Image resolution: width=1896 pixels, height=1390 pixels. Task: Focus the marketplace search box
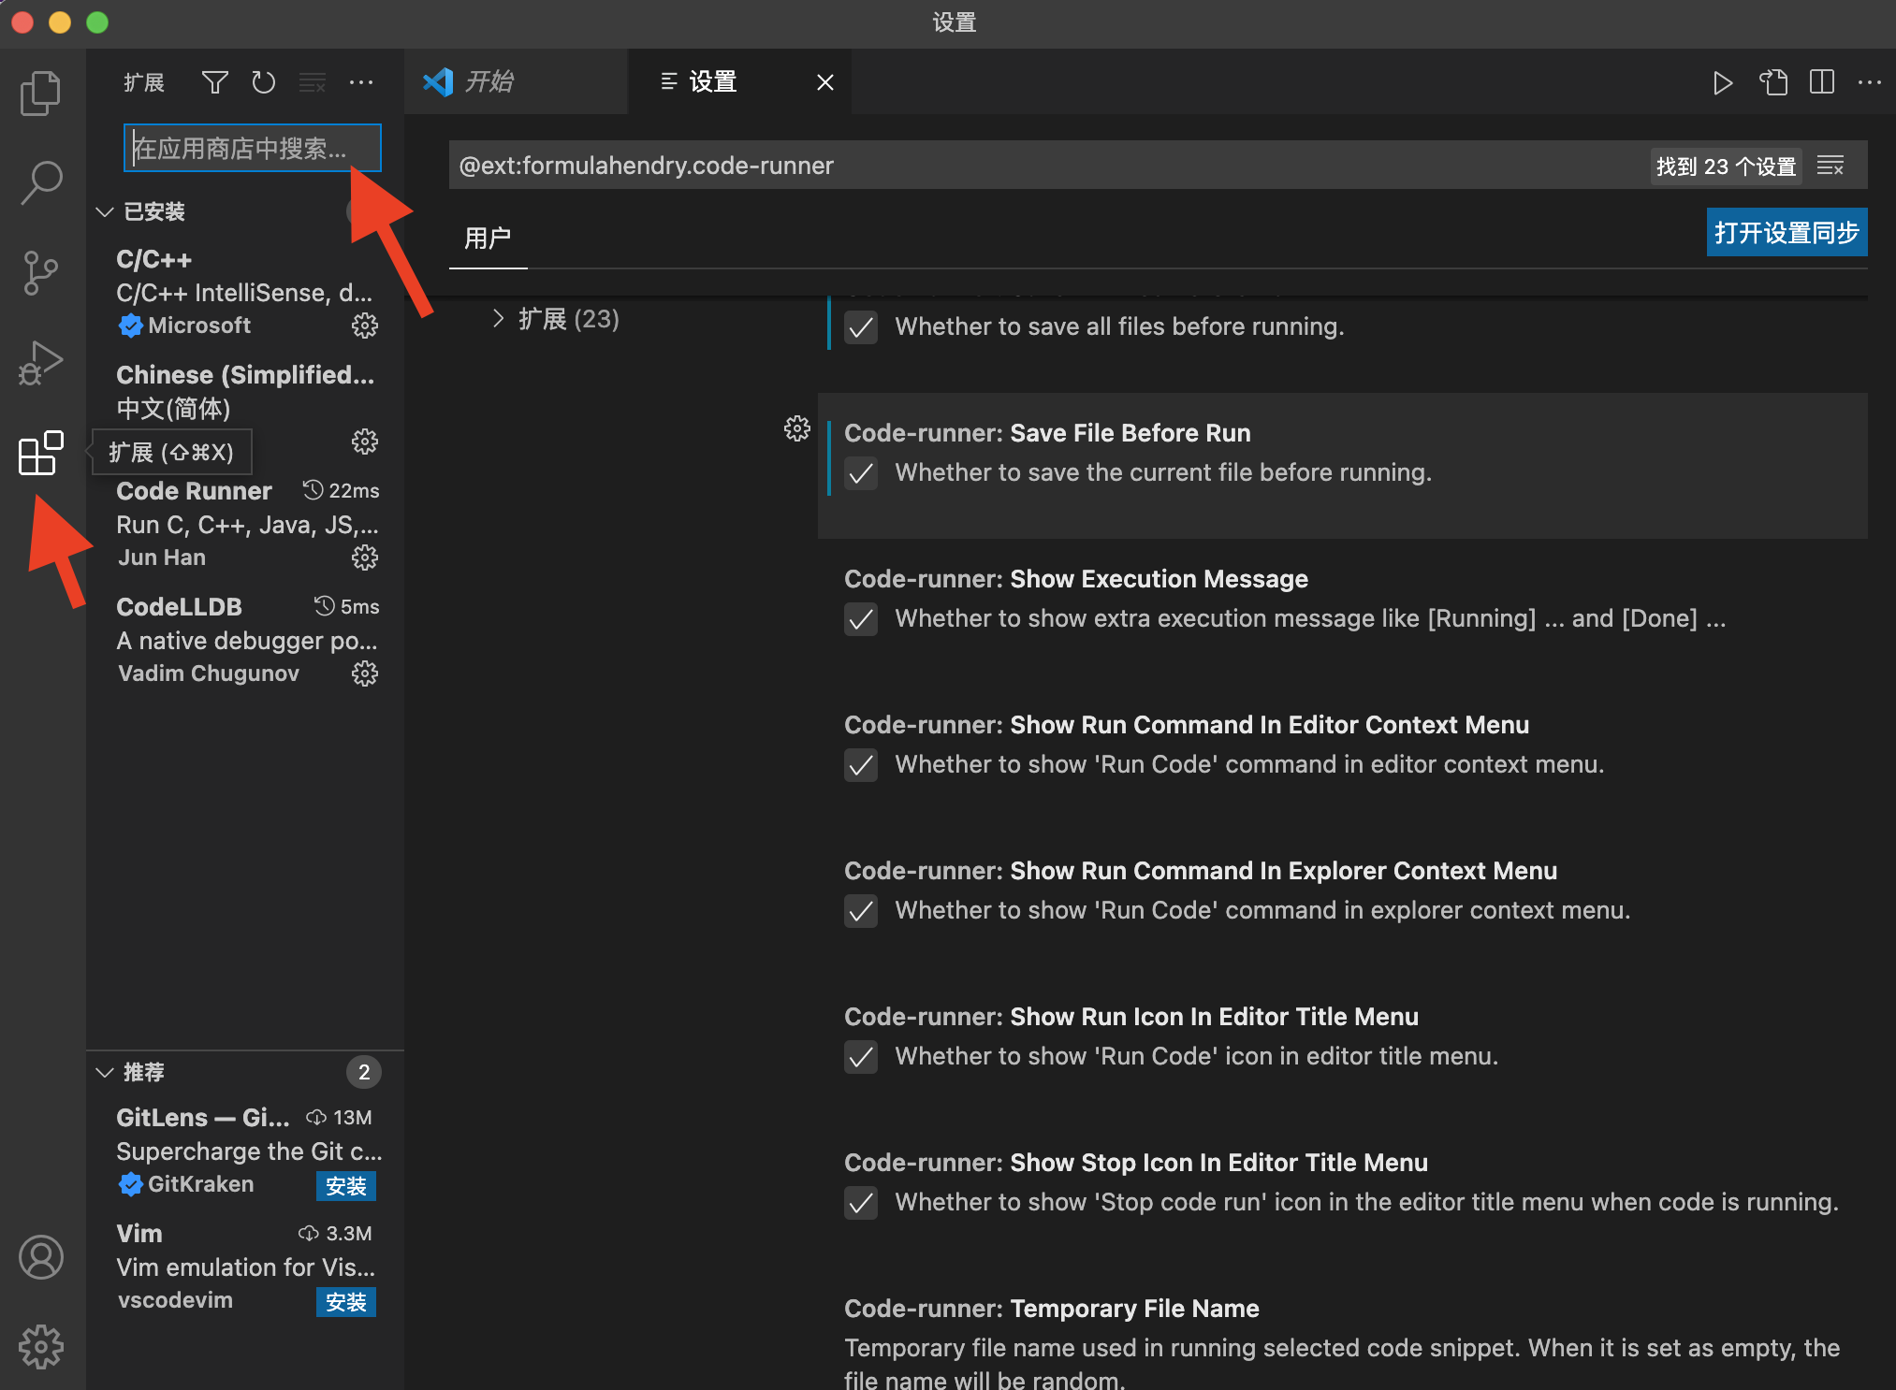click(x=253, y=148)
